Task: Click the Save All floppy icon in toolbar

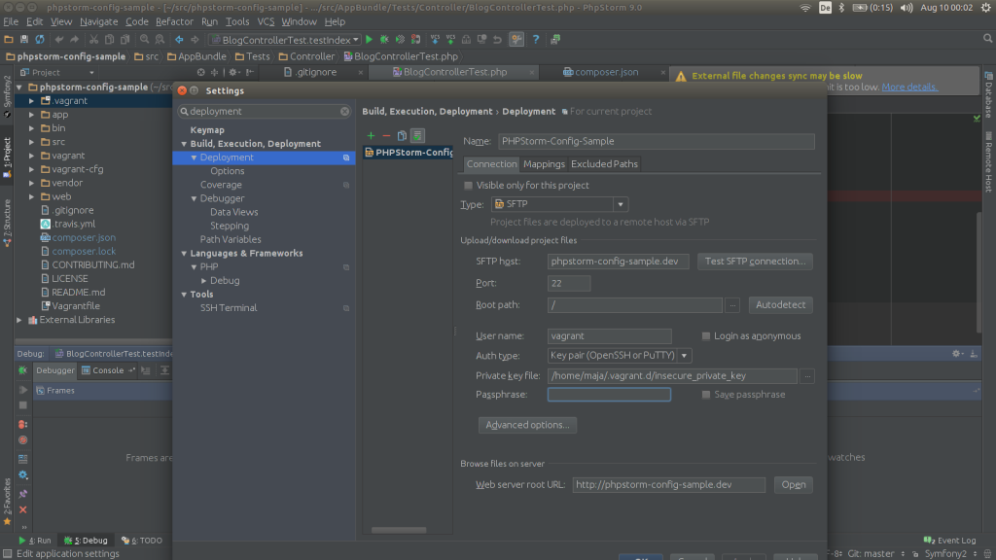Action: 24,39
